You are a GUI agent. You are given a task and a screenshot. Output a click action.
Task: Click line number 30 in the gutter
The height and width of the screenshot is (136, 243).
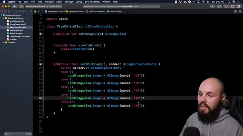[x=40, y=98]
